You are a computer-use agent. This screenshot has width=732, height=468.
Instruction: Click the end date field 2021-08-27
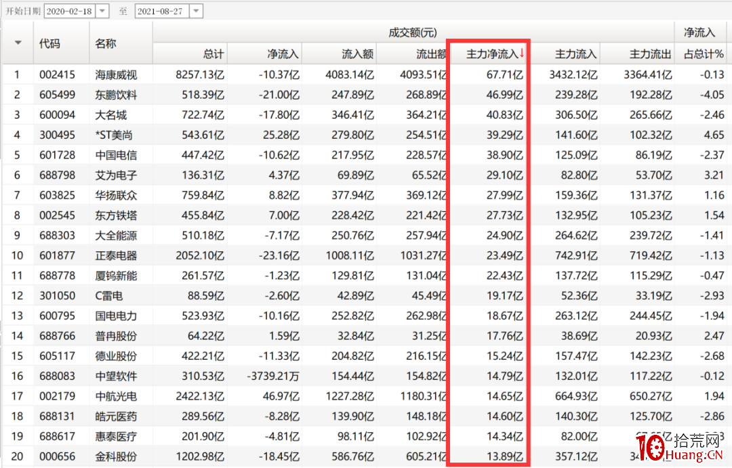(162, 11)
